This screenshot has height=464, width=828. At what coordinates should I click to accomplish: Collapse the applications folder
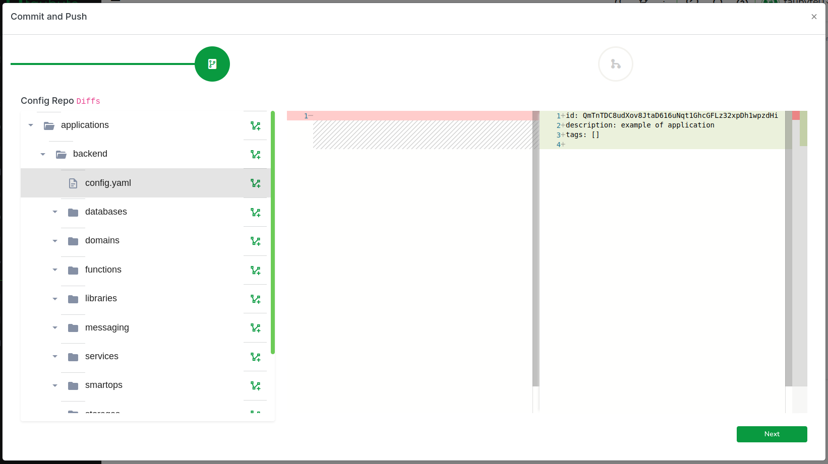[31, 125]
